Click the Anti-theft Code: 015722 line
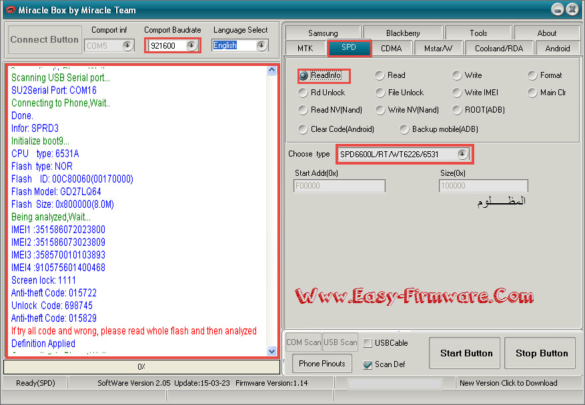 tap(54, 293)
